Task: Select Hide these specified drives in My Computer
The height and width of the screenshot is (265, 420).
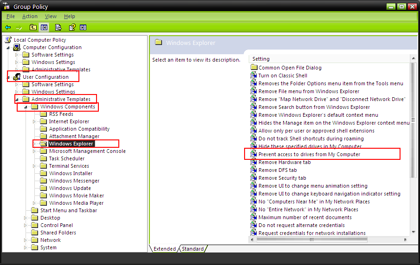Action: 310,146
